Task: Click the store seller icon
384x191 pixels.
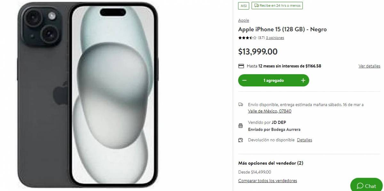Action: tap(241, 126)
